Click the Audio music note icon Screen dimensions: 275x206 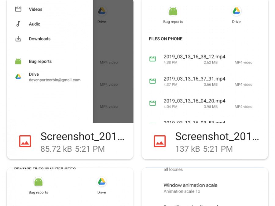[18, 24]
